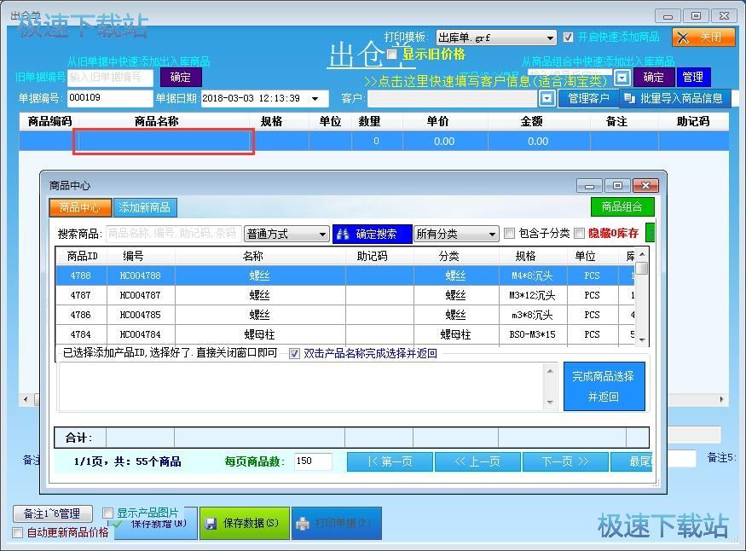Expand the 普通方式 search mode dropdown
Screen dimensions: 746x551
[x=322, y=234]
